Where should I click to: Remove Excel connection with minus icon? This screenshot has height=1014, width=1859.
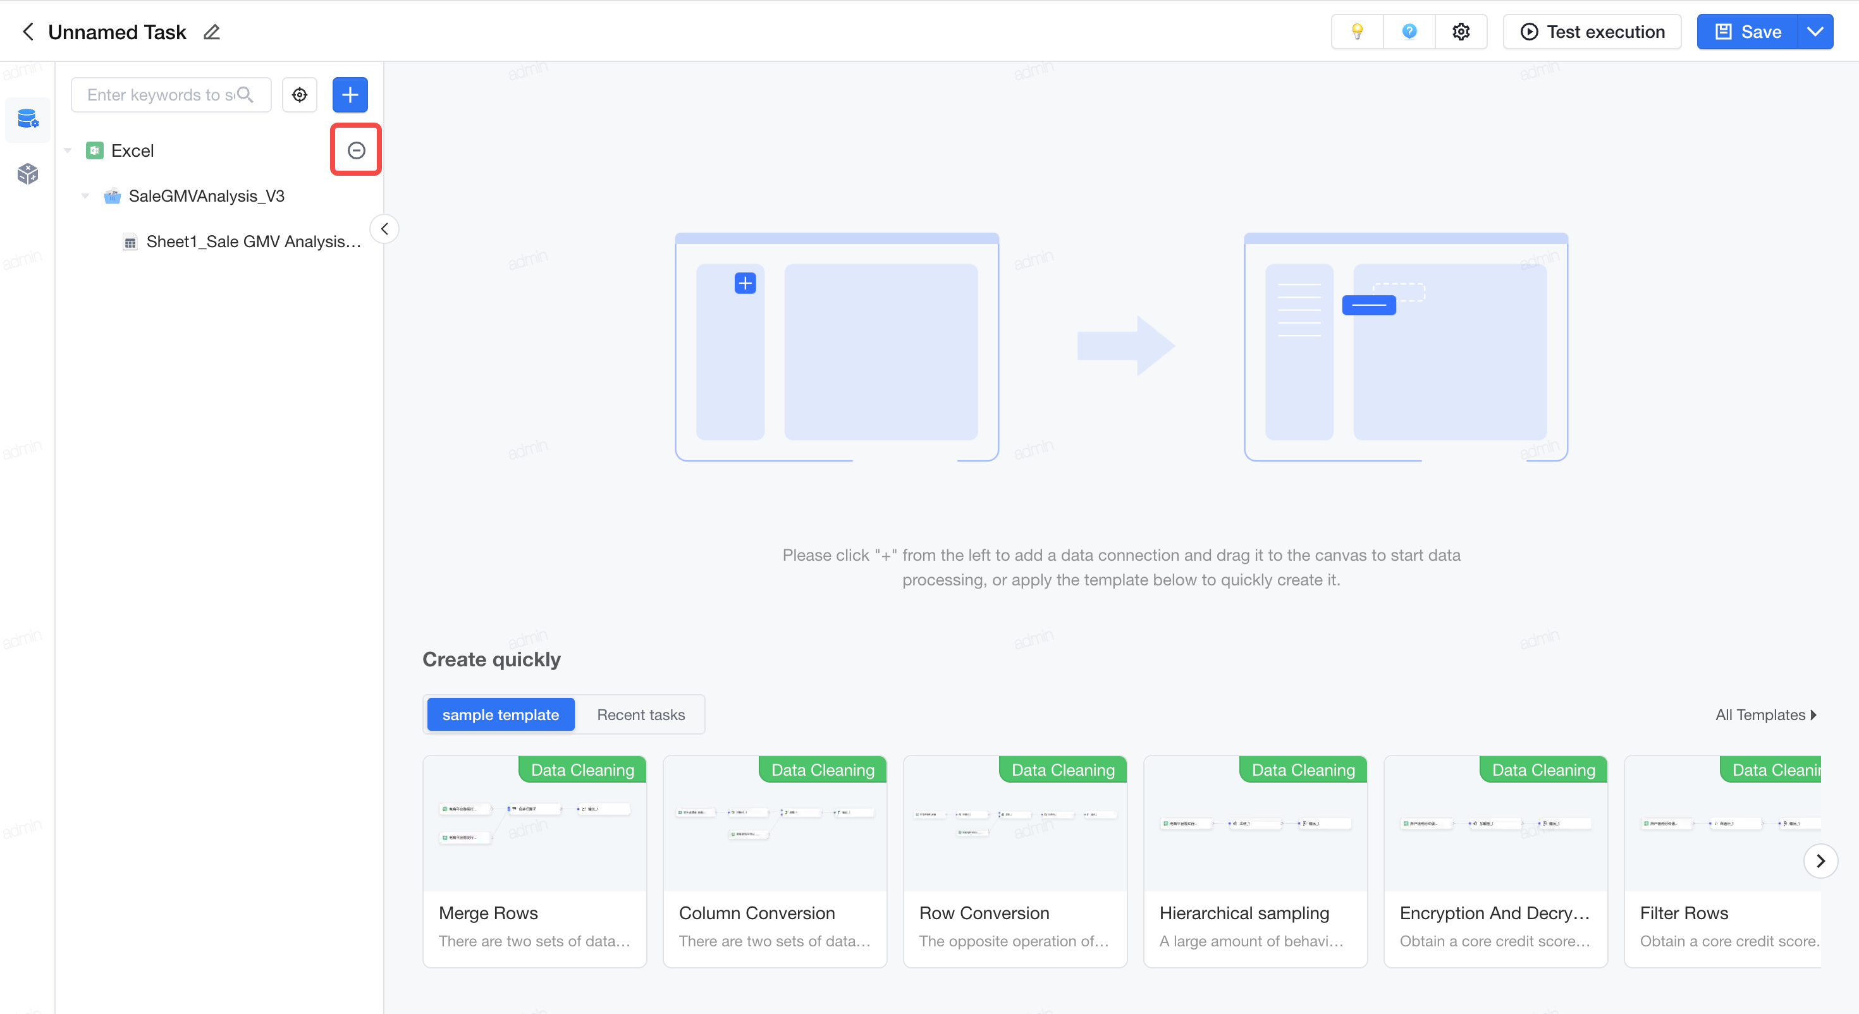point(356,150)
